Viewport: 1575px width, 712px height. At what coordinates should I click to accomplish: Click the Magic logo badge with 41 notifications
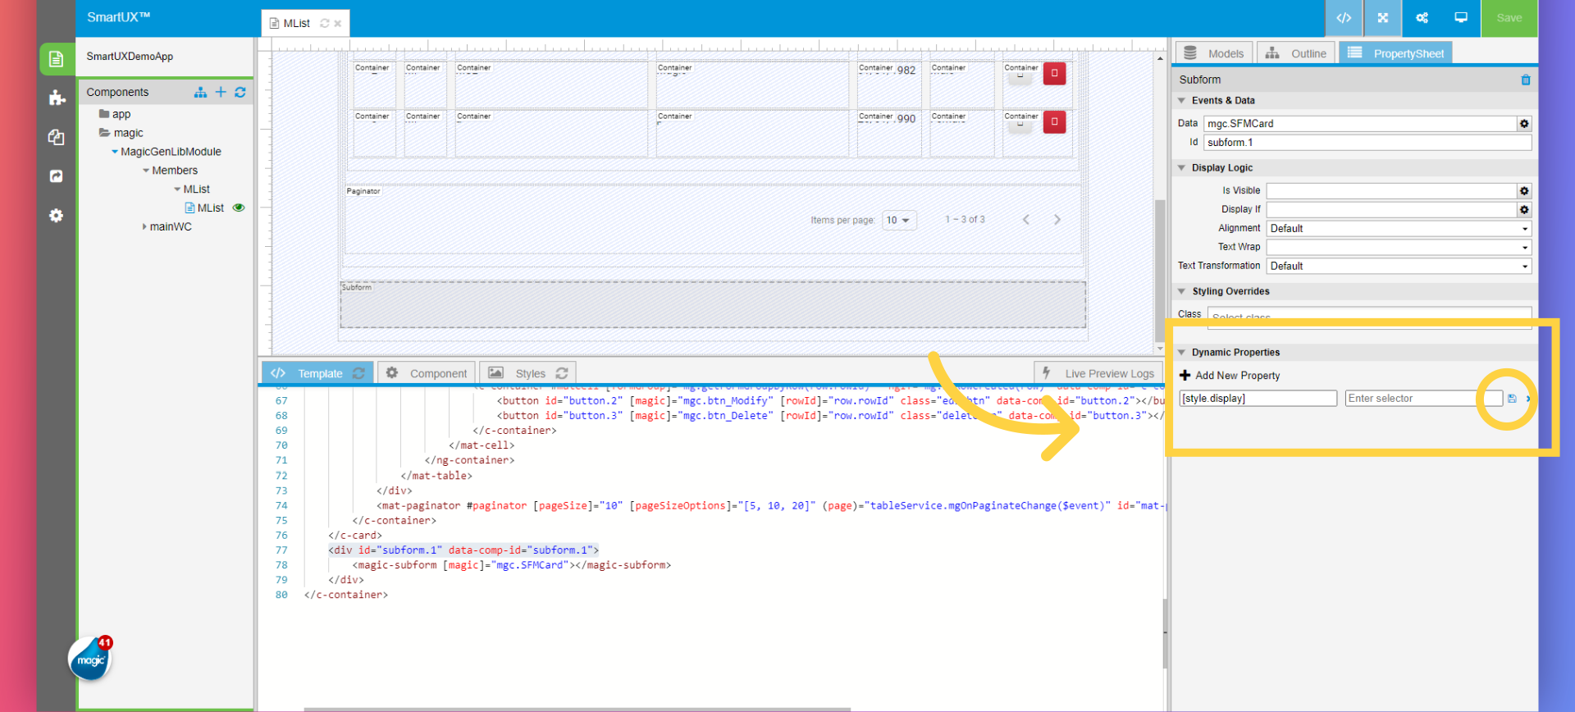click(90, 660)
